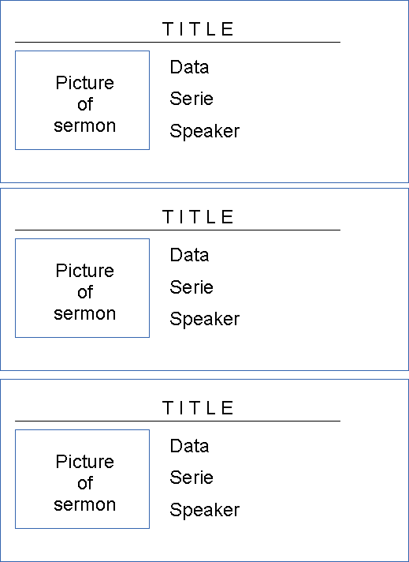The width and height of the screenshot is (409, 562).
Task: Open the first card's Picture of sermon
Action: pos(82,100)
